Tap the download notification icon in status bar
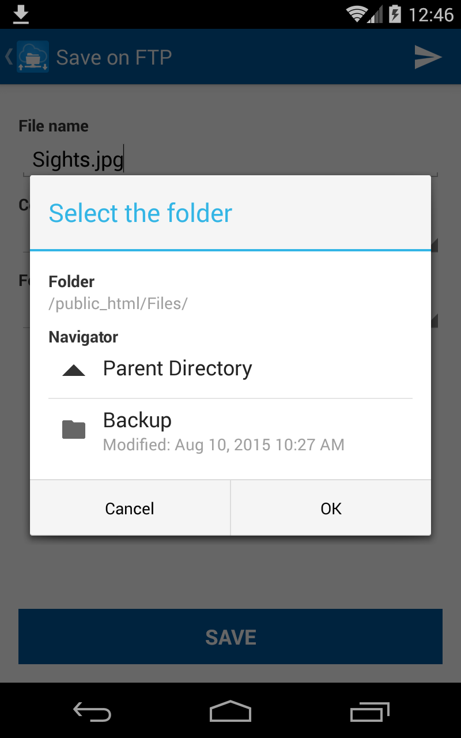The height and width of the screenshot is (738, 461). 21,14
